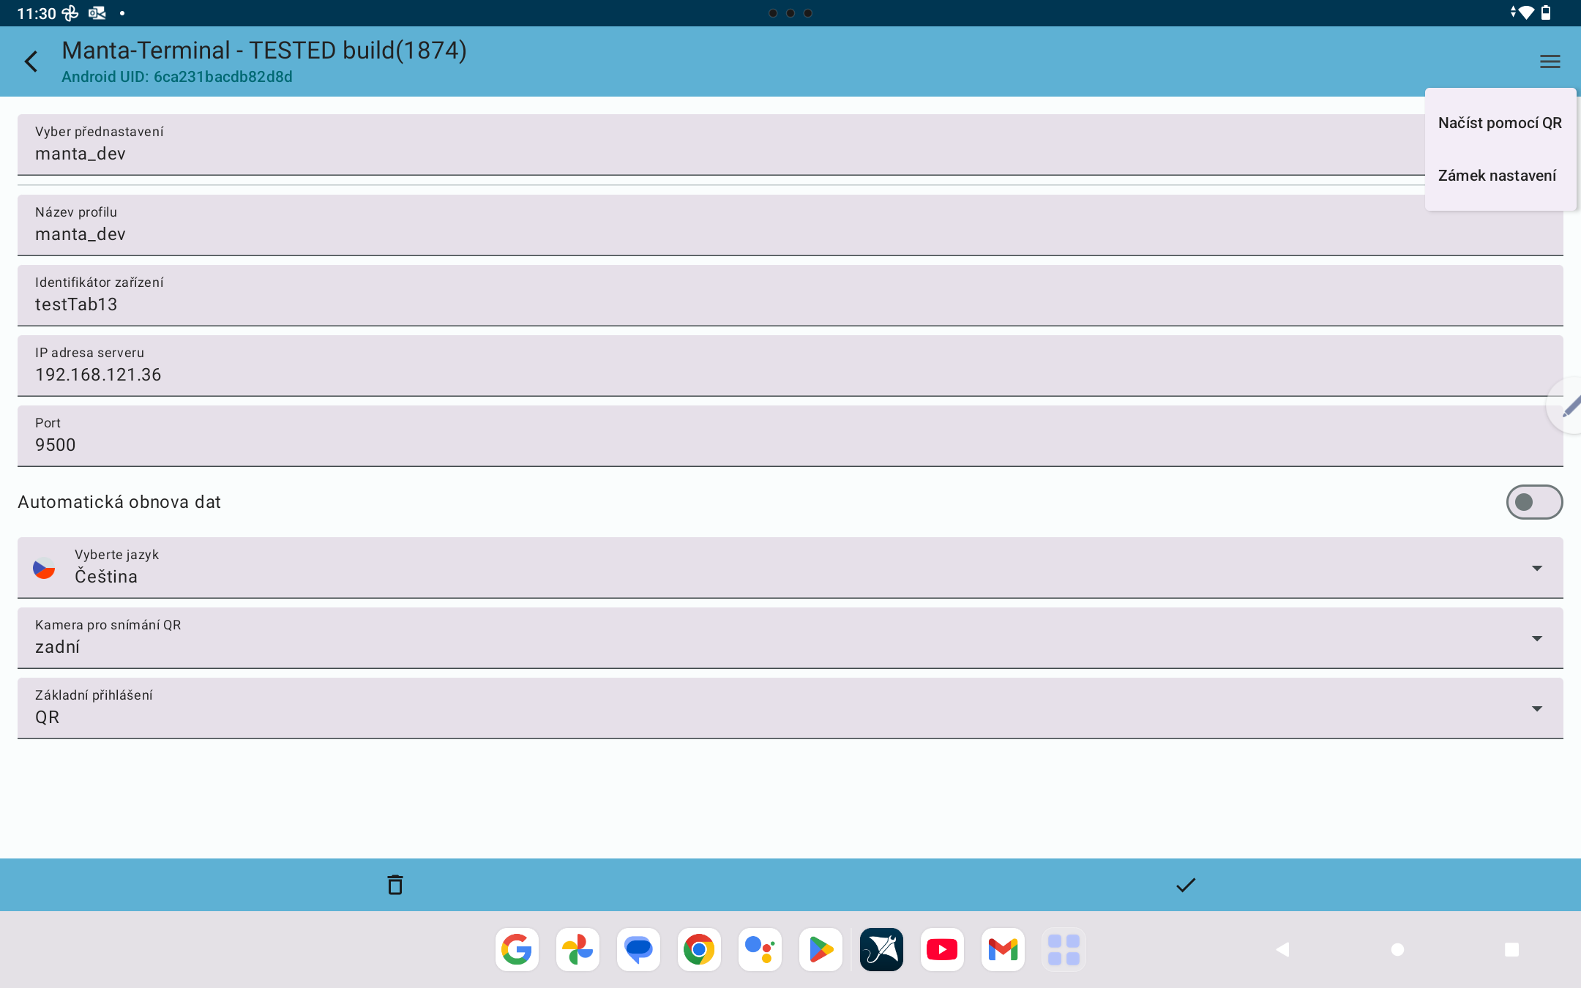Confirm settings with the checkmark icon
The height and width of the screenshot is (988, 1581).
click(x=1186, y=885)
